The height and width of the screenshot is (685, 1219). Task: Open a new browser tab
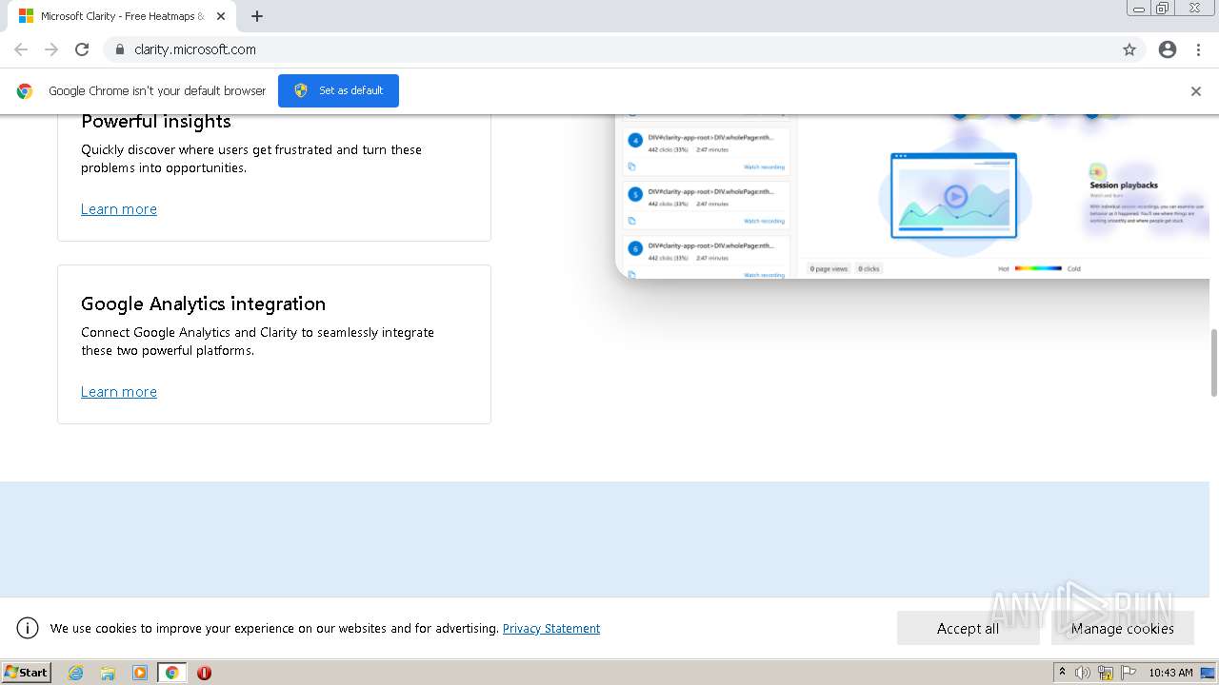(257, 16)
